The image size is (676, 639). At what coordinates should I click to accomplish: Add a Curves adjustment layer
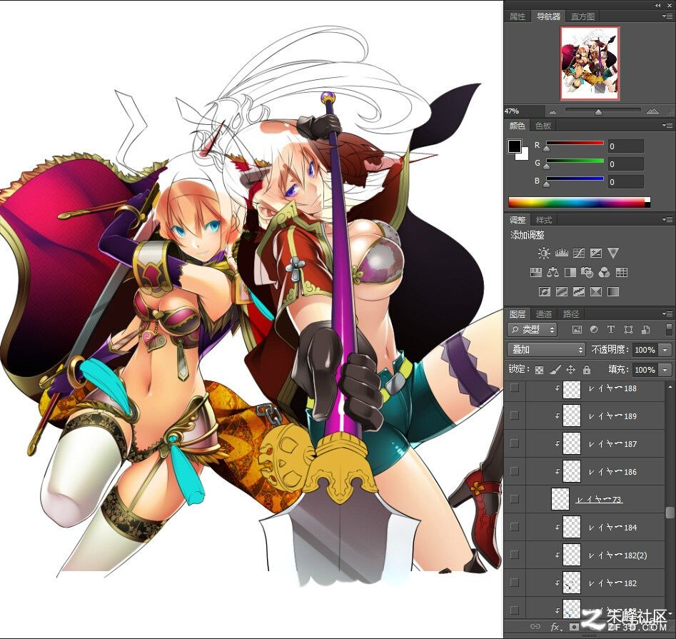tap(579, 253)
